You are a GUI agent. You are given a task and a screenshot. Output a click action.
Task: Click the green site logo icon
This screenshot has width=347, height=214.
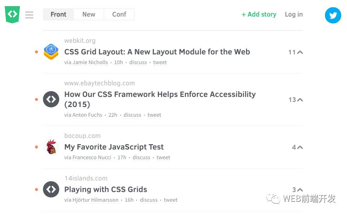(x=12, y=14)
